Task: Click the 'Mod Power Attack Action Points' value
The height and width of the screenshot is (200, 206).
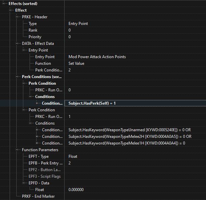Action: (97, 57)
